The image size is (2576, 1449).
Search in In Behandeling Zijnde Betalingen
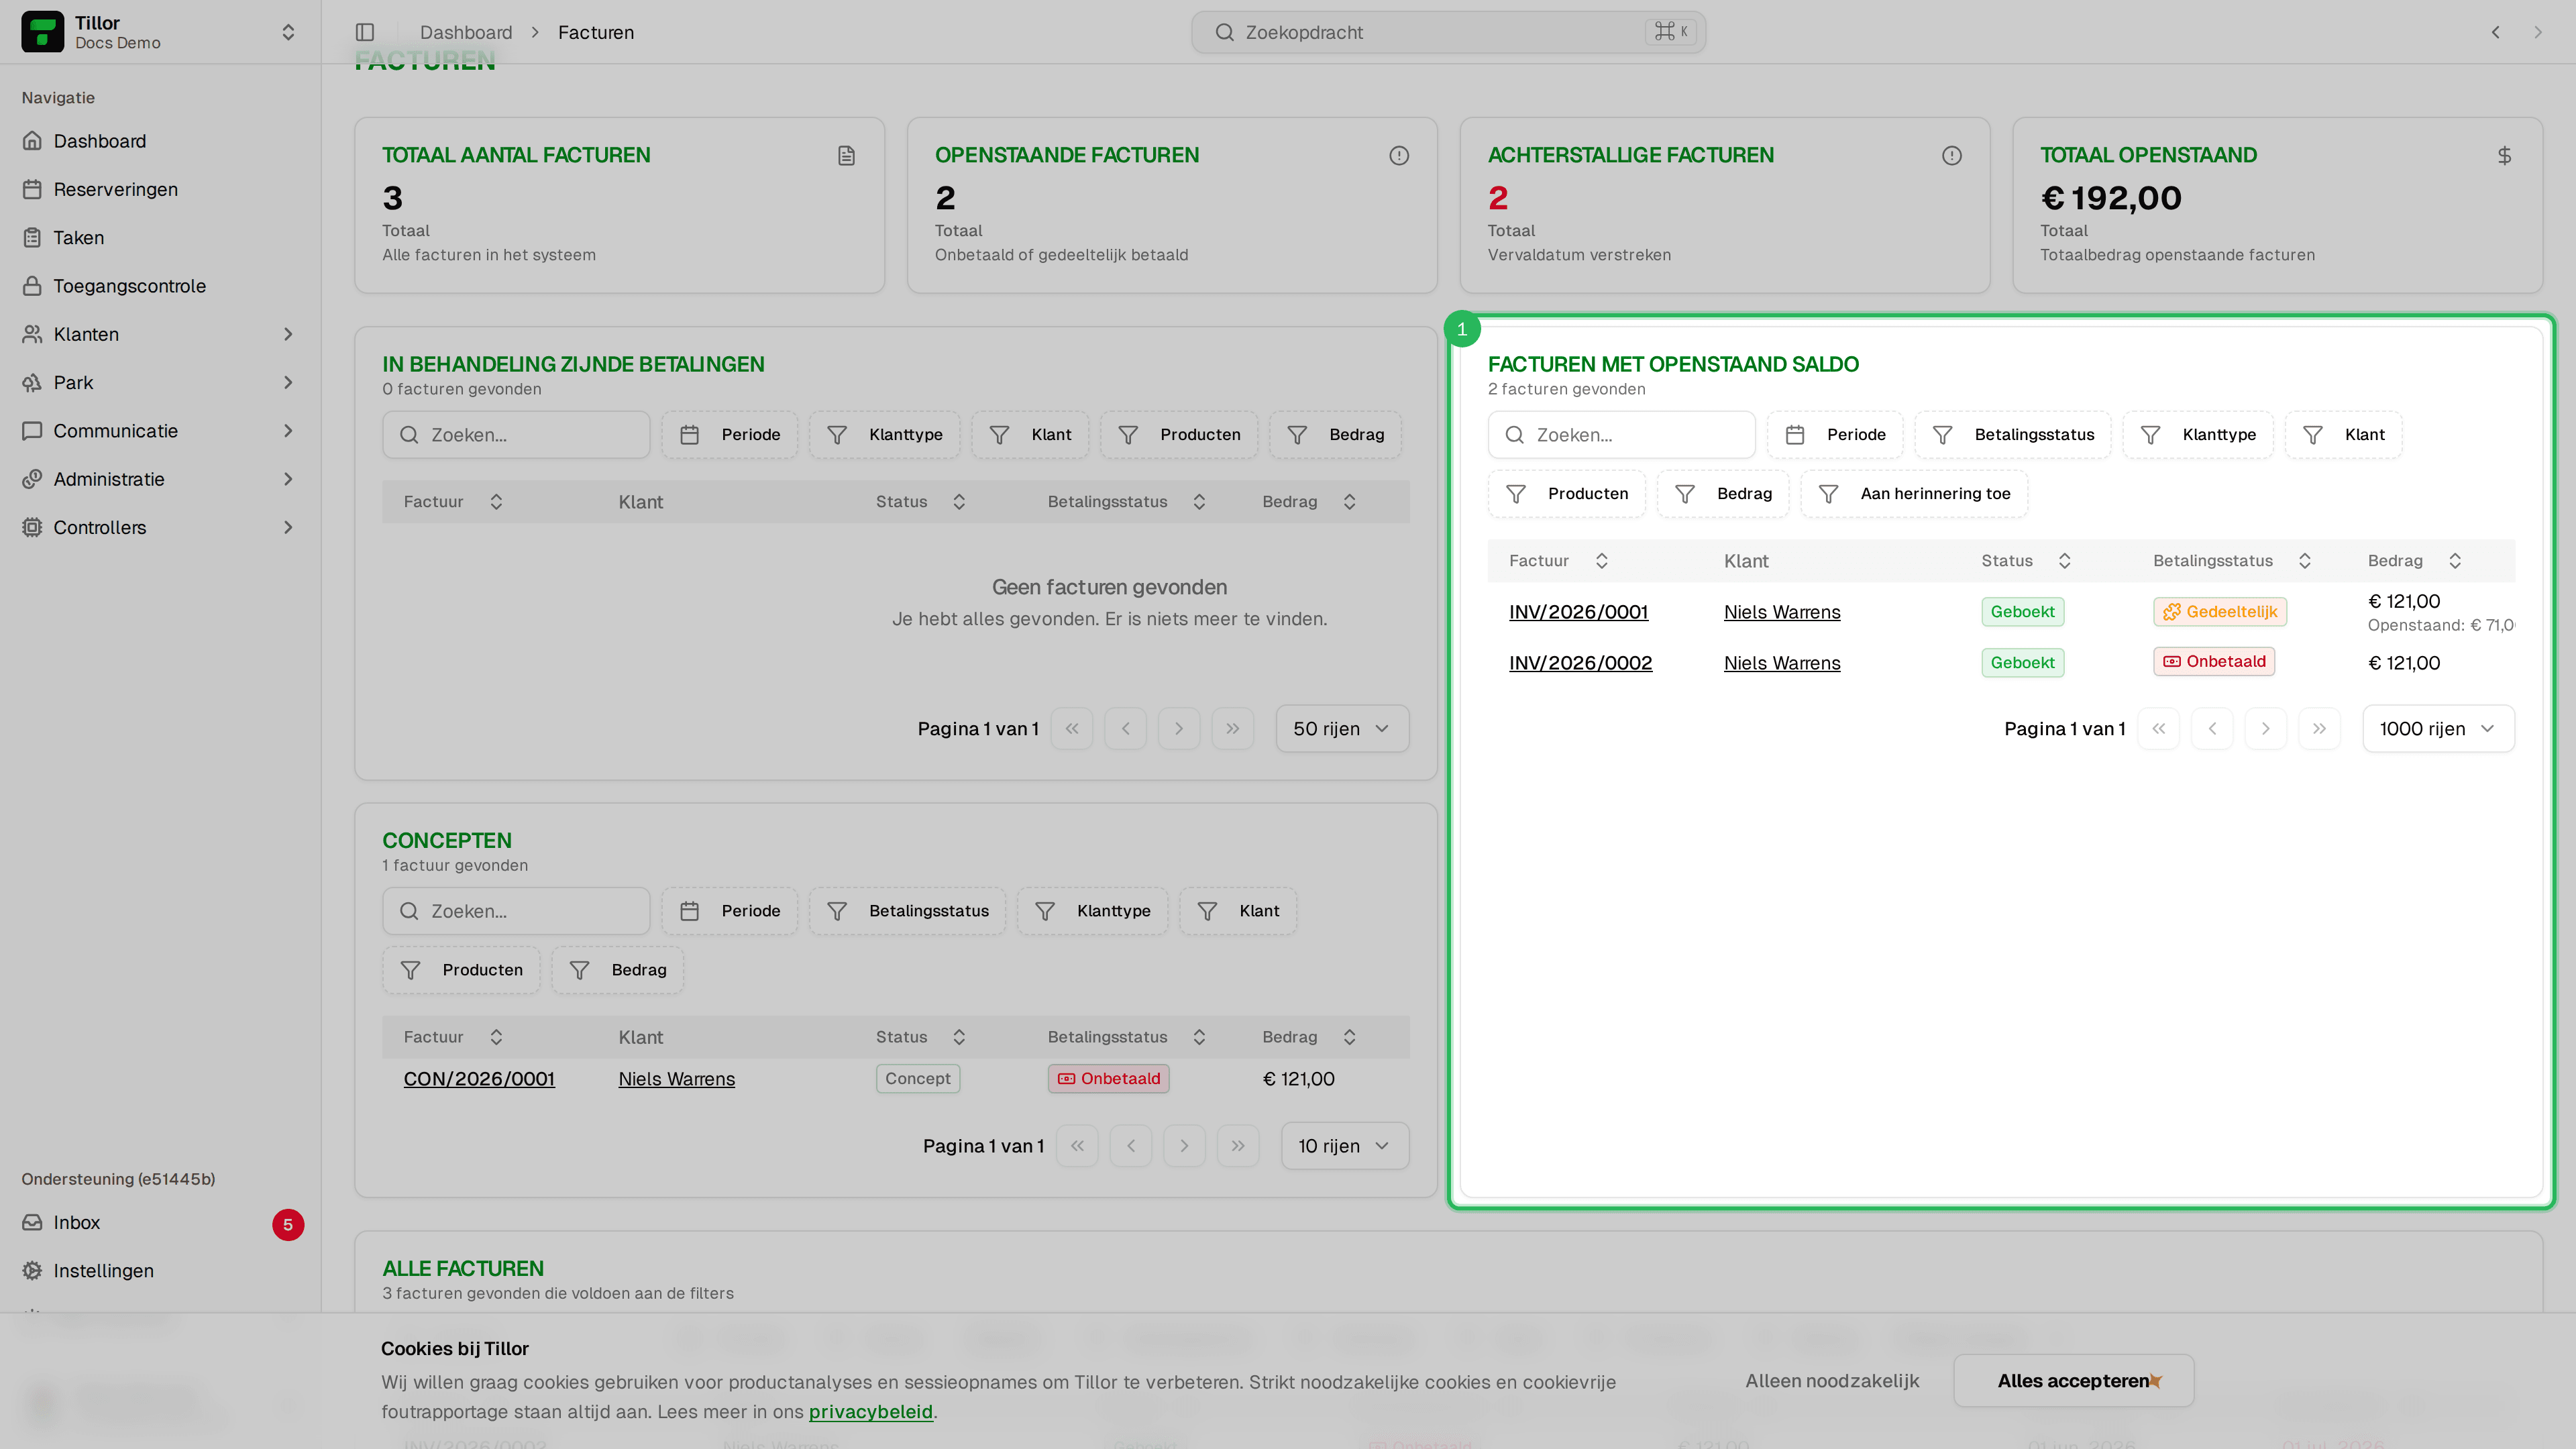pyautogui.click(x=516, y=435)
